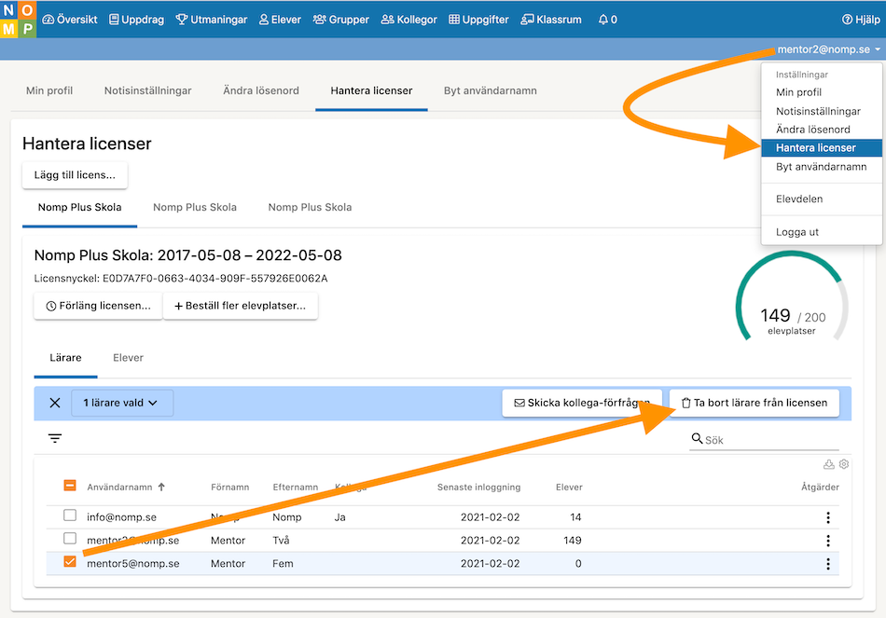Click 'Skicka kollega-förfrågan' button

pos(582,403)
